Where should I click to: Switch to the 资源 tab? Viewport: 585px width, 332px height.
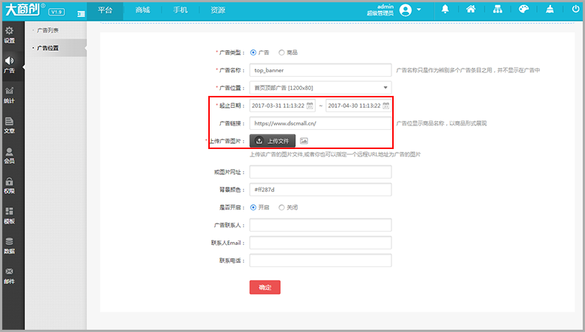click(x=218, y=10)
